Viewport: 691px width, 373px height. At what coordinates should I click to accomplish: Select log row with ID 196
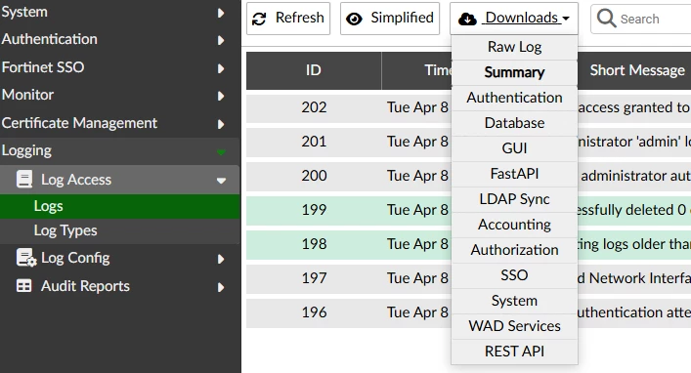[x=468, y=312]
